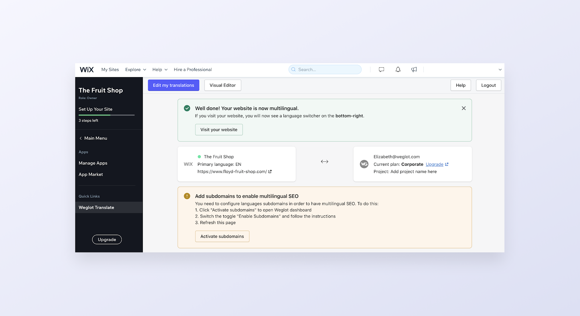Dismiss the multilingual success banner
The image size is (580, 316).
pos(464,108)
